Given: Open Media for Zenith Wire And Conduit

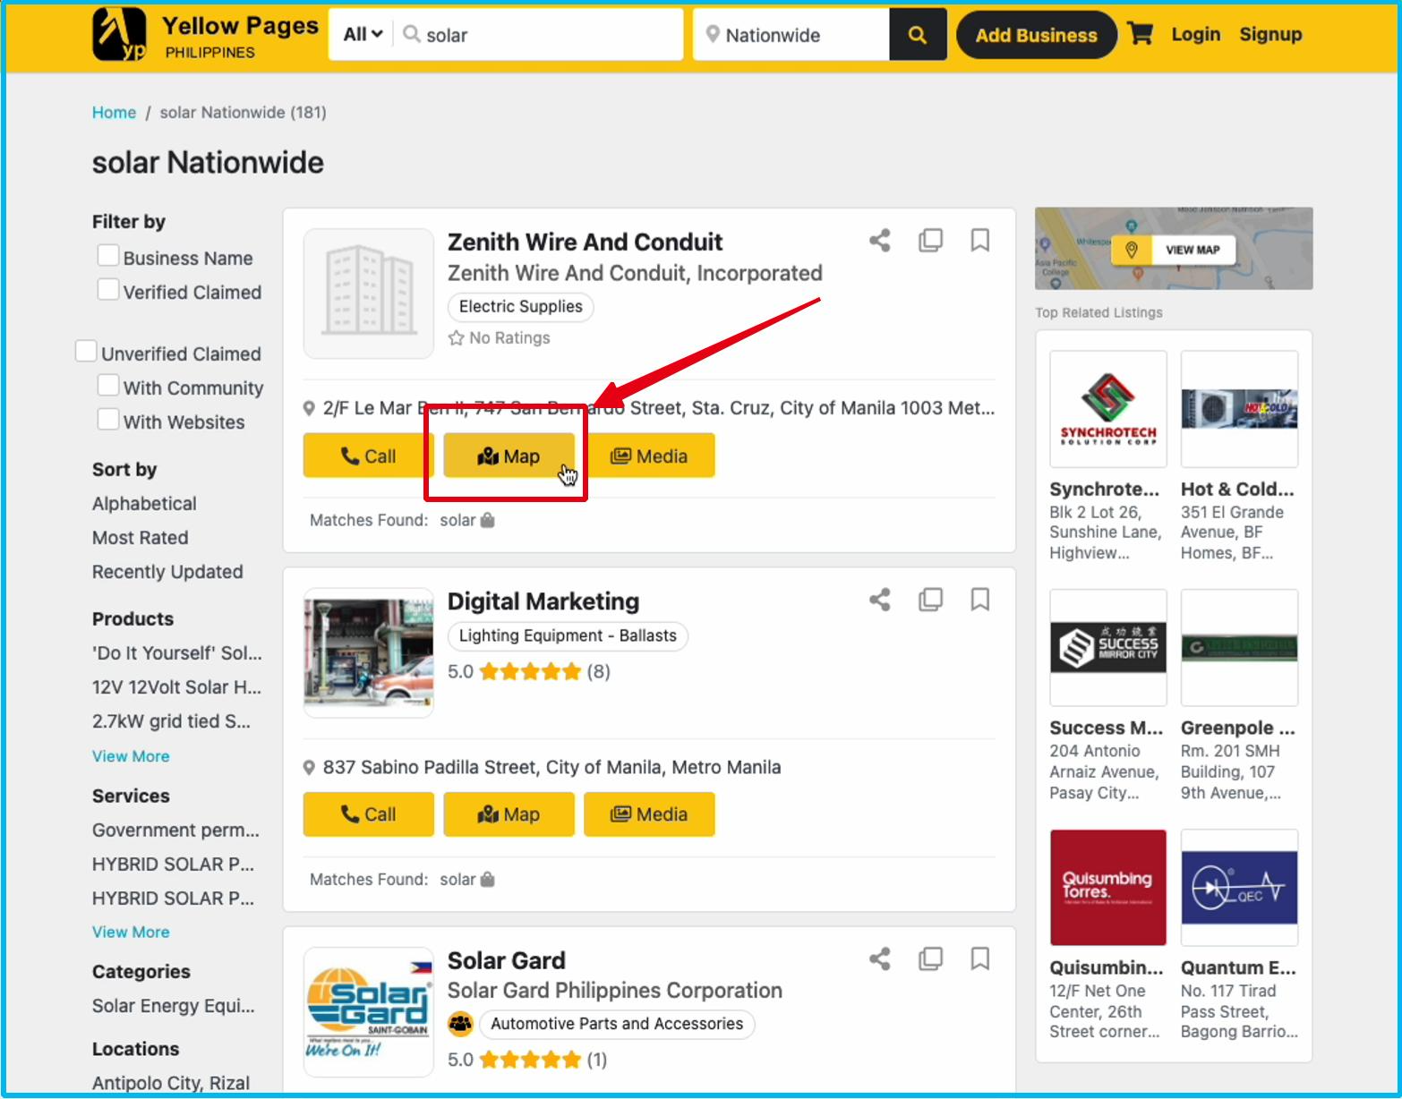Looking at the screenshot, I should [649, 456].
